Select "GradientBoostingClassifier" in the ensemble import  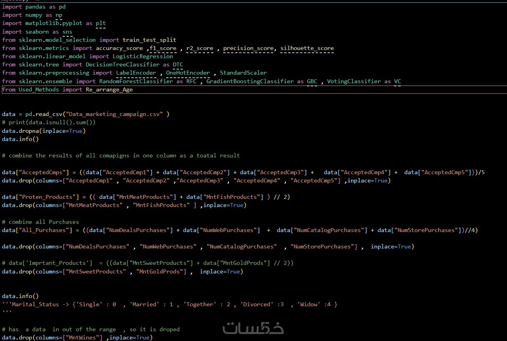[250, 81]
